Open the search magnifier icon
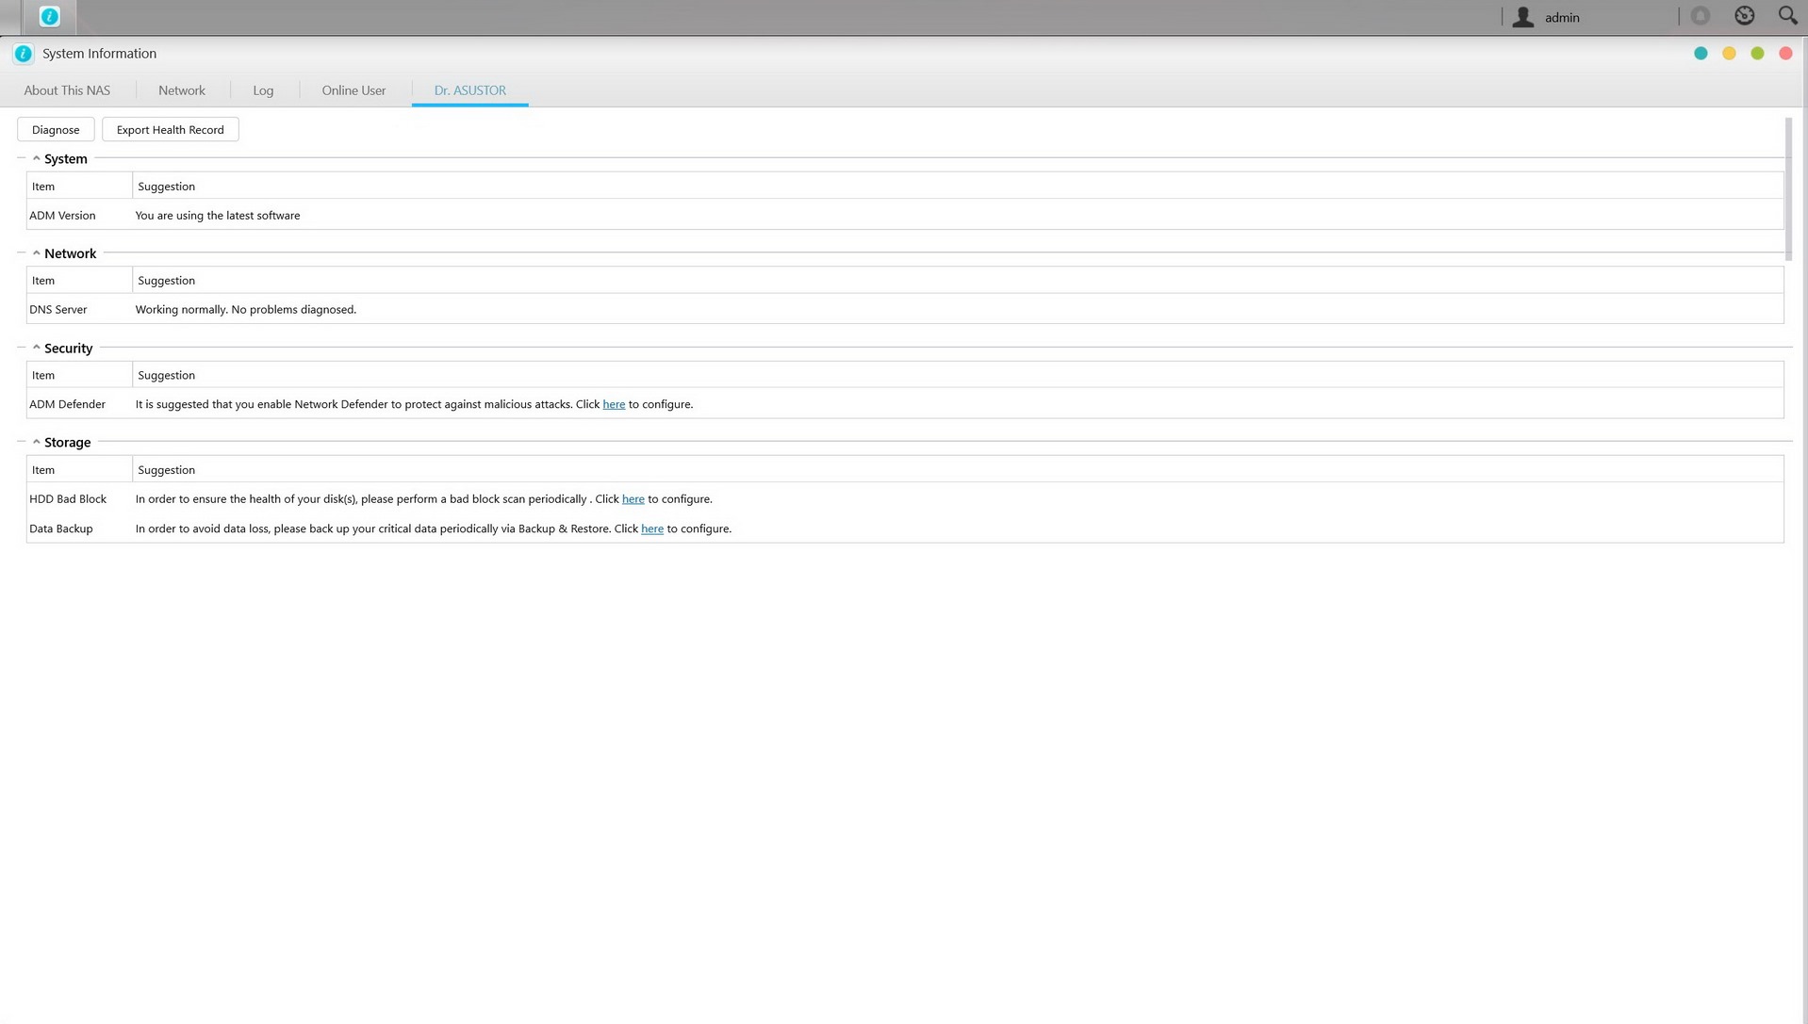This screenshot has height=1024, width=1808. click(1787, 16)
